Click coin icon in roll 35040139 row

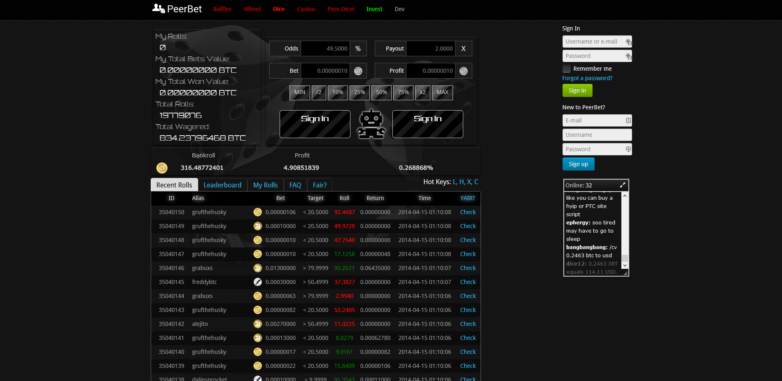(x=258, y=366)
